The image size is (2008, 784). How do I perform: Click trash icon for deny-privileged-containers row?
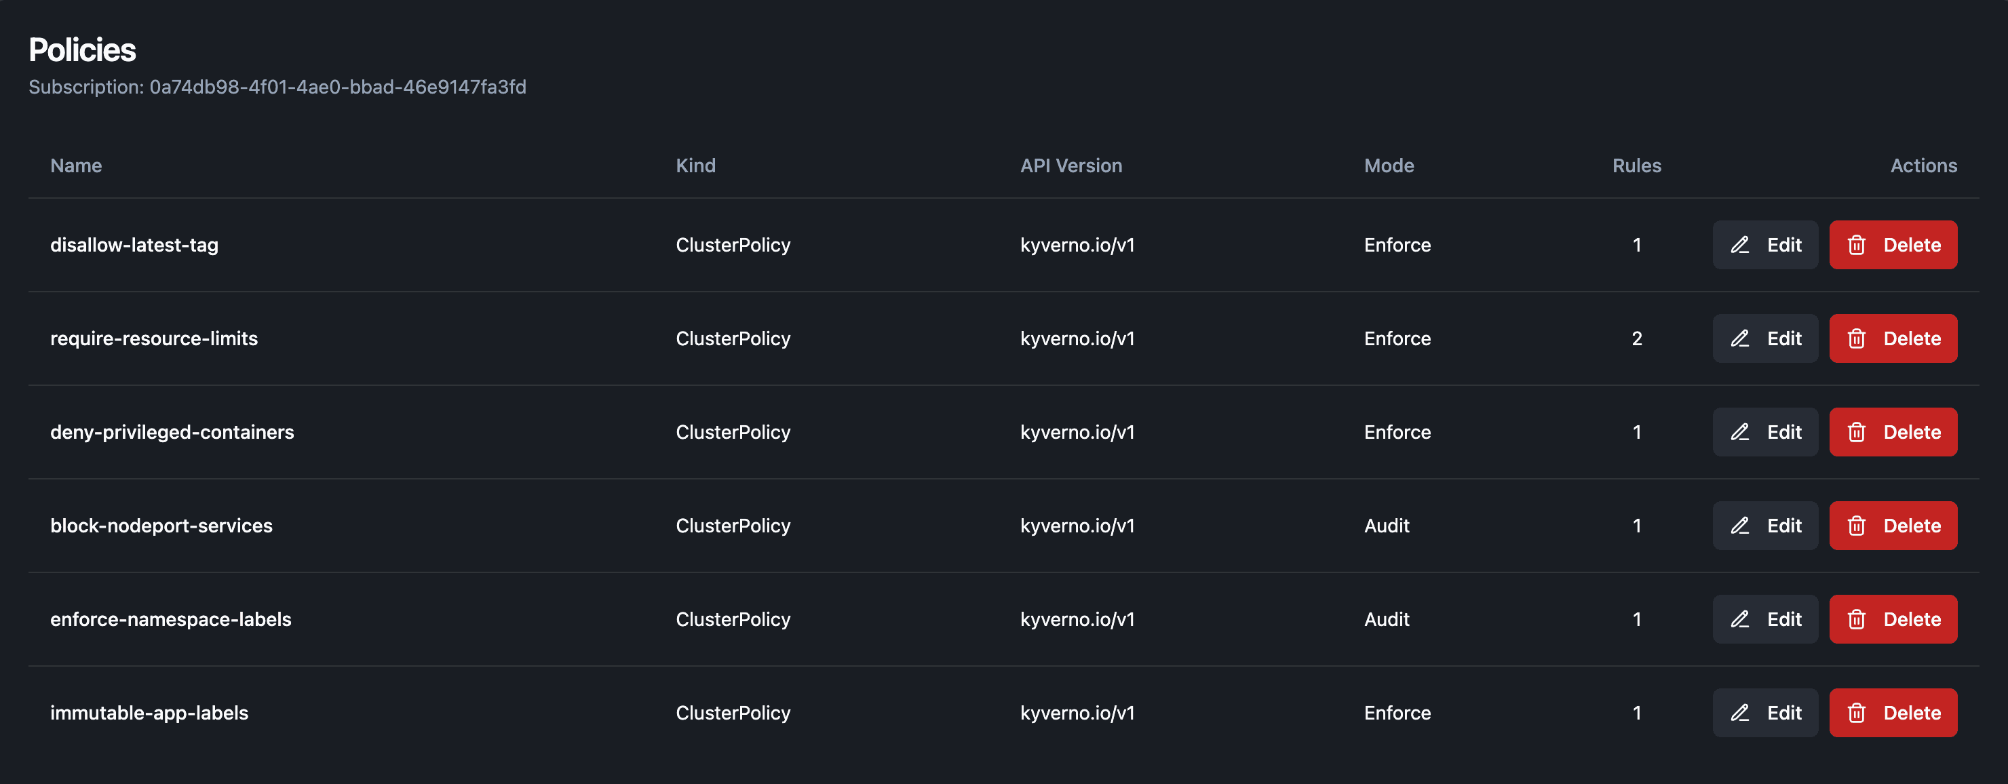[x=1857, y=432]
